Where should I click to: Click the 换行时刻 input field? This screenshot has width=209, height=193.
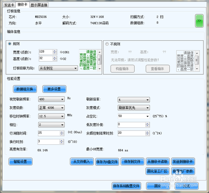point(49,142)
